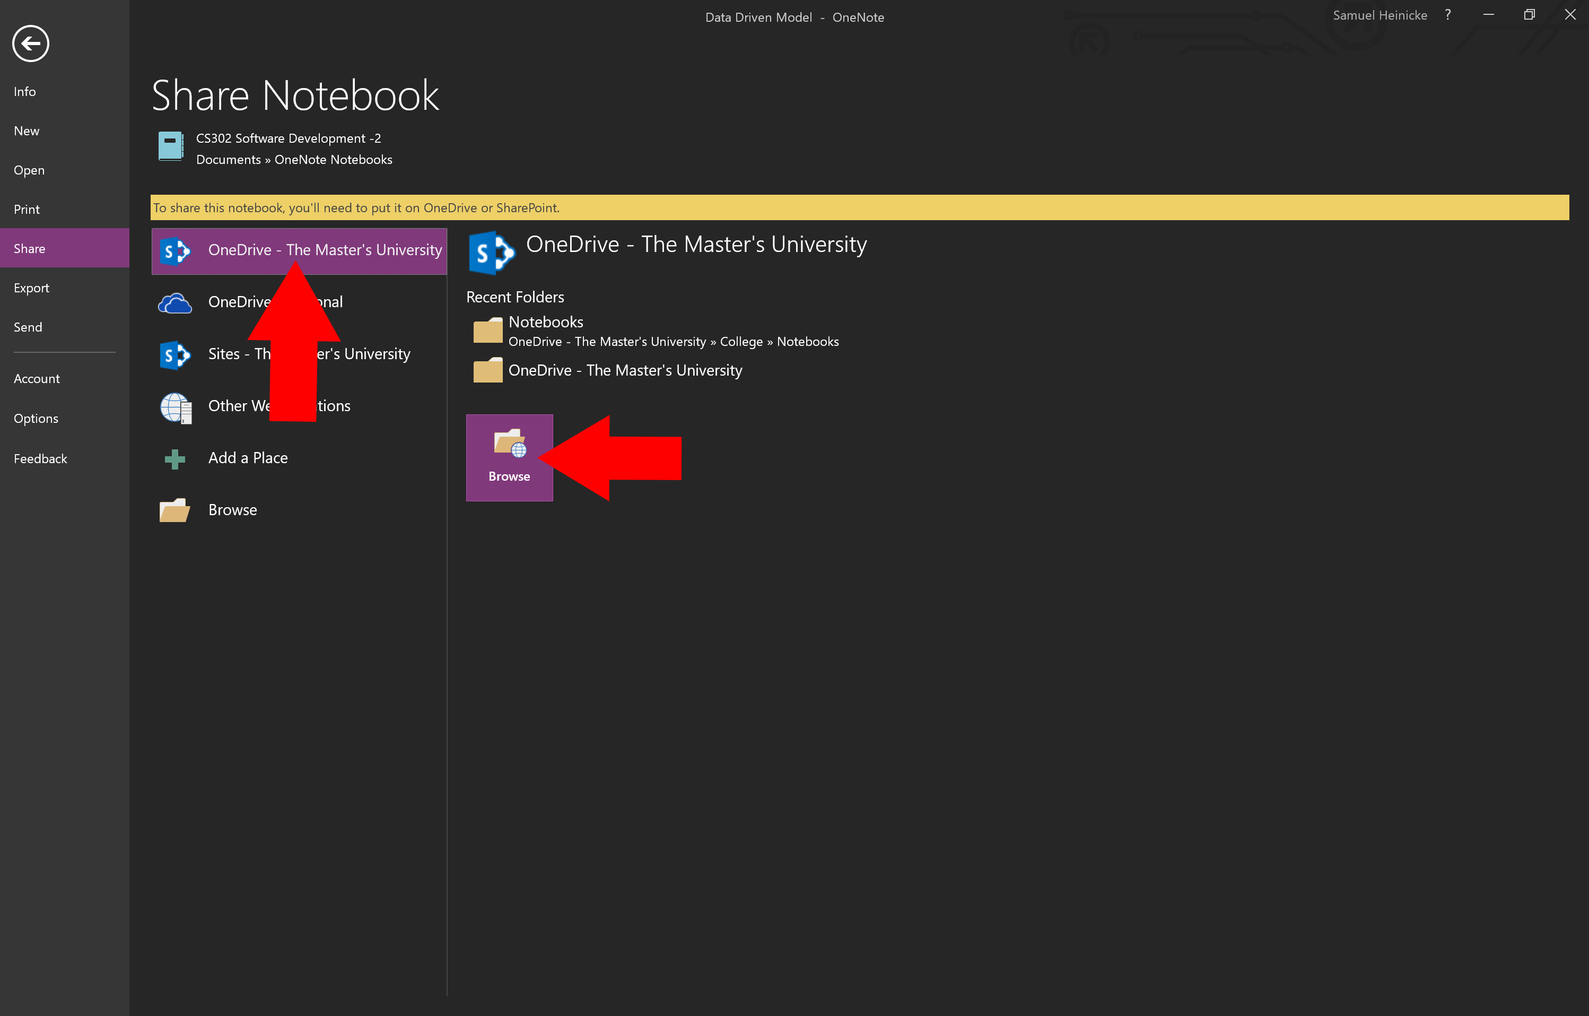The height and width of the screenshot is (1016, 1589).
Task: Click the CS302 Software Development -2 notebook title
Action: pos(289,138)
